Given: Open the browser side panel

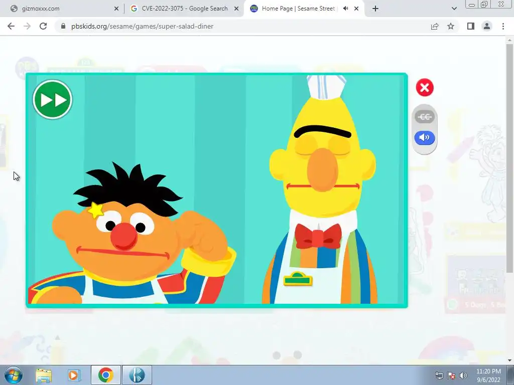Looking at the screenshot, I should click(471, 26).
